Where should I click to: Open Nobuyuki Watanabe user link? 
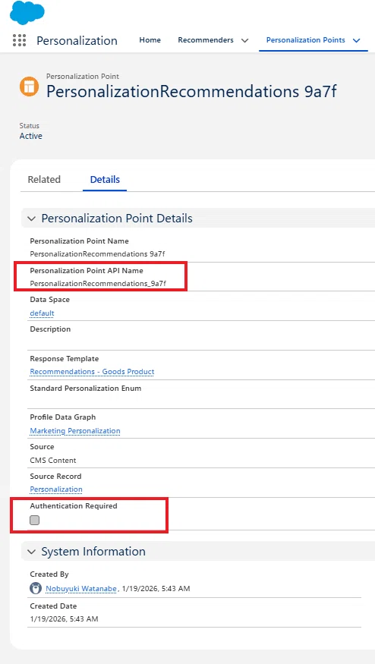[80, 588]
